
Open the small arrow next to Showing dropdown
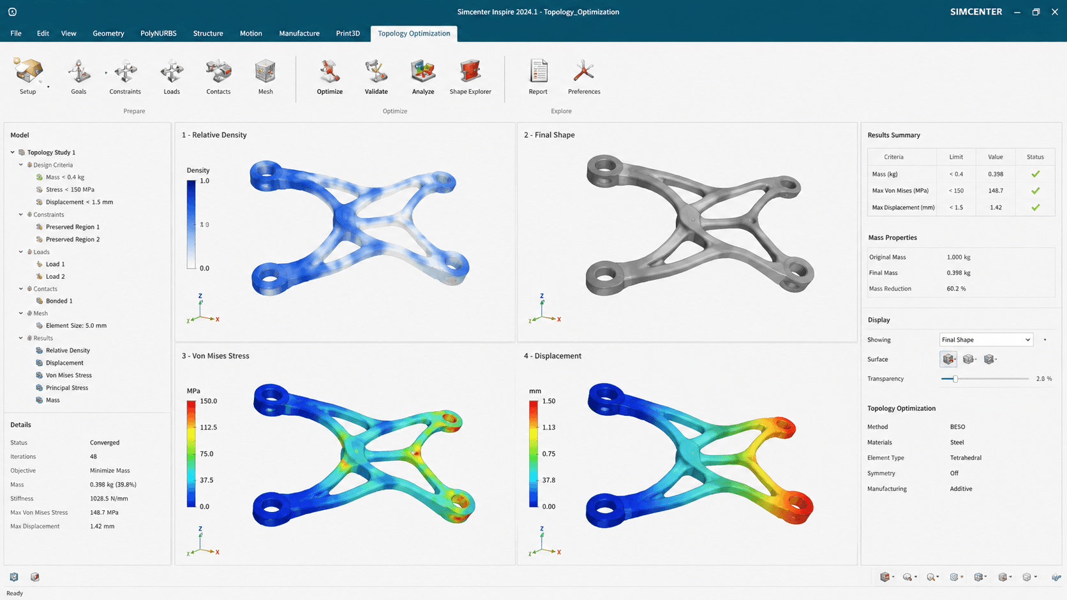[1045, 340]
